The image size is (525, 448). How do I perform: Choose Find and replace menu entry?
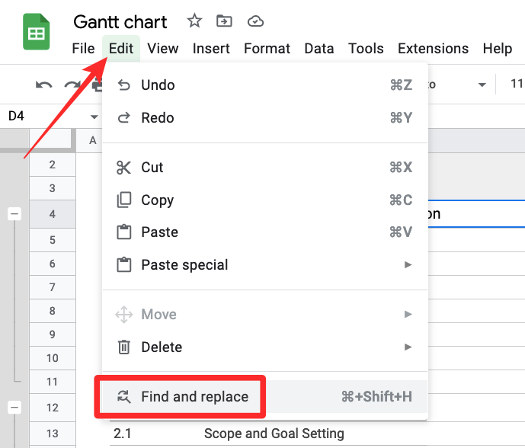265,396
